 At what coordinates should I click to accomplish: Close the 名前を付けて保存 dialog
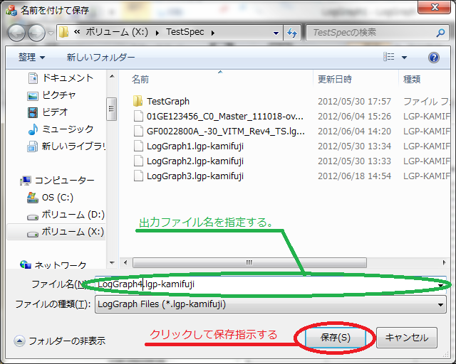434,7
